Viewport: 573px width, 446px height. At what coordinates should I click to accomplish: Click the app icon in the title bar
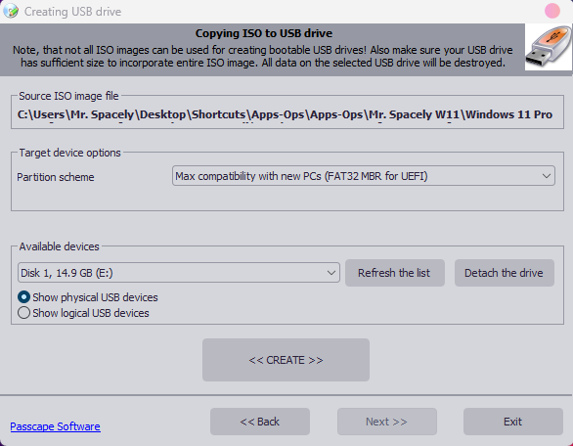tap(11, 11)
